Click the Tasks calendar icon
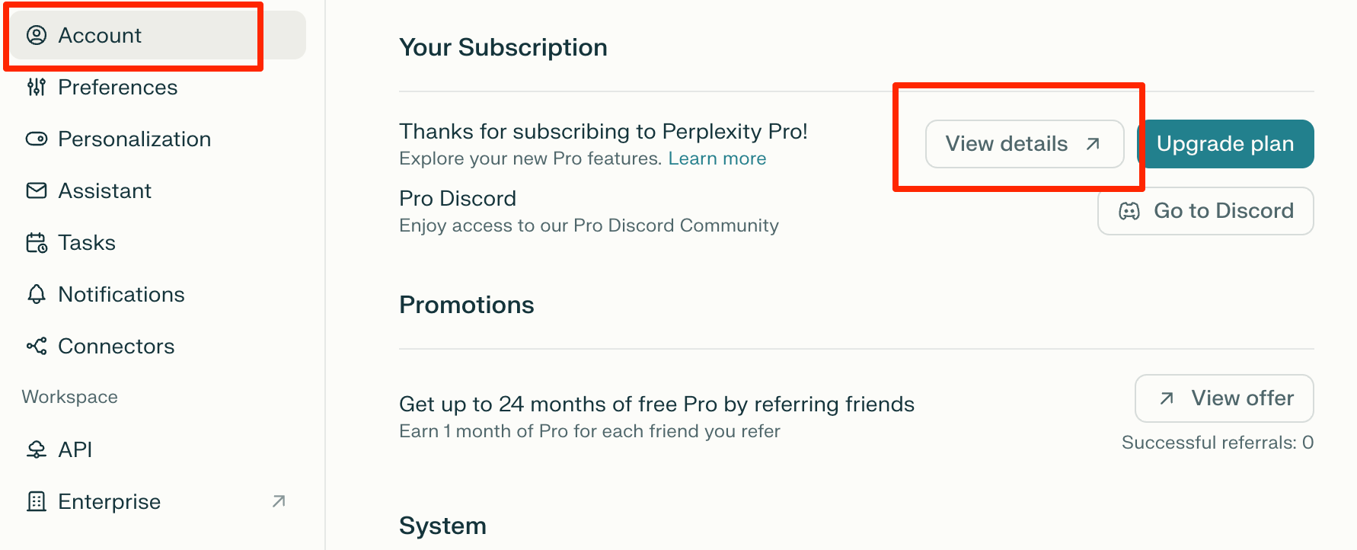The height and width of the screenshot is (550, 1357). (x=37, y=243)
